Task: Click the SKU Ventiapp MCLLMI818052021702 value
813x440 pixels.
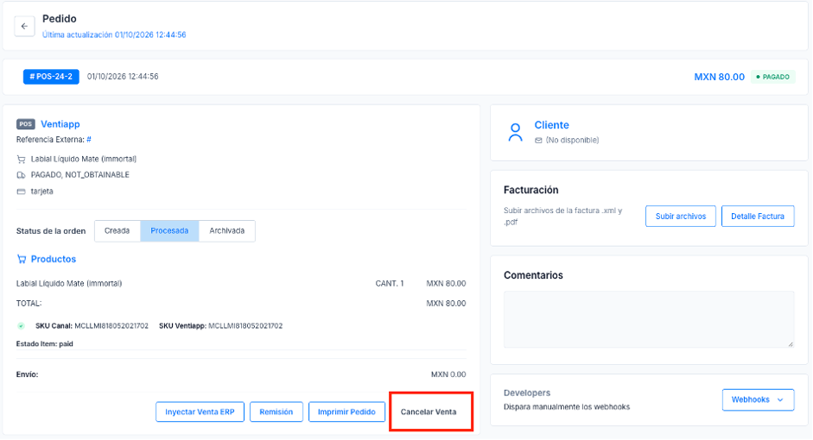Action: (245, 326)
